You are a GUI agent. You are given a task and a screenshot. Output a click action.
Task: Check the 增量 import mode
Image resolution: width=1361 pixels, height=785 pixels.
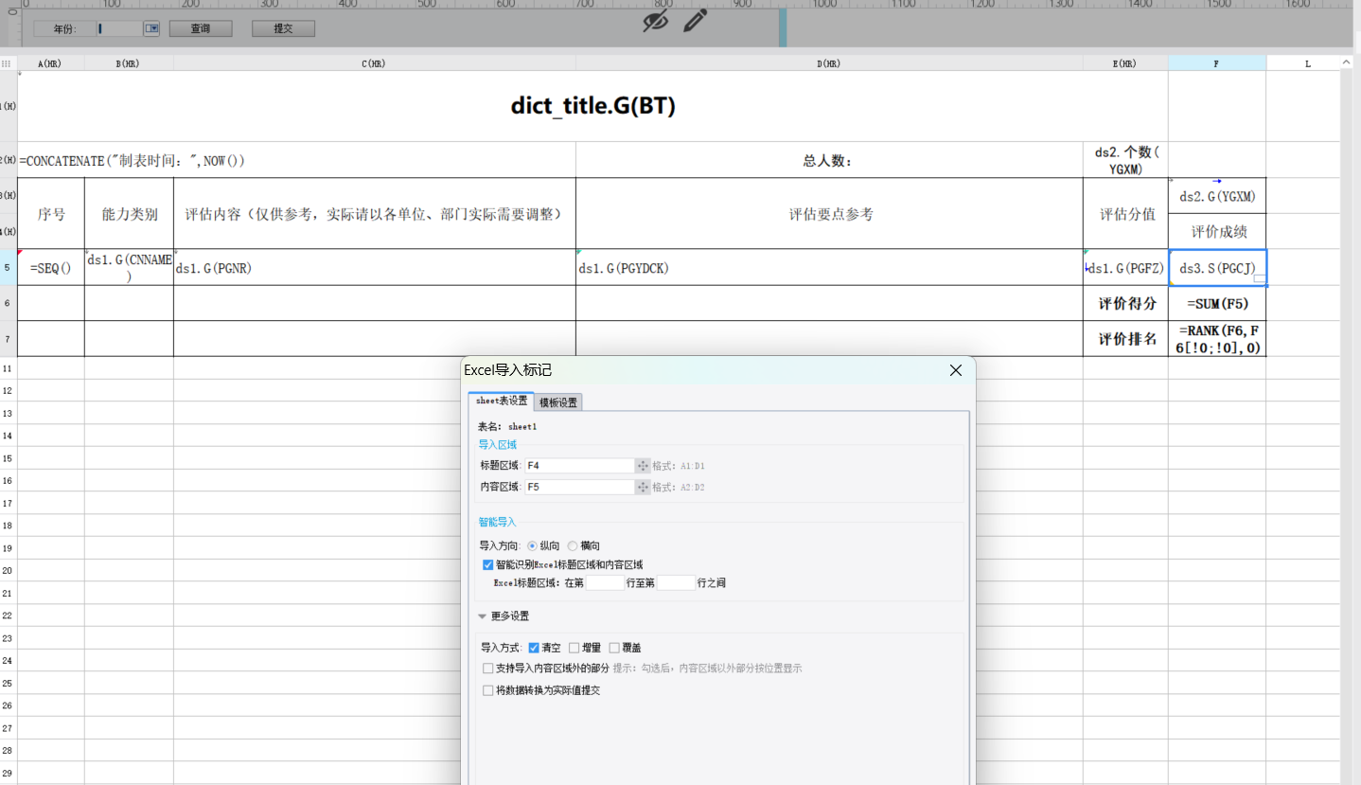point(574,648)
